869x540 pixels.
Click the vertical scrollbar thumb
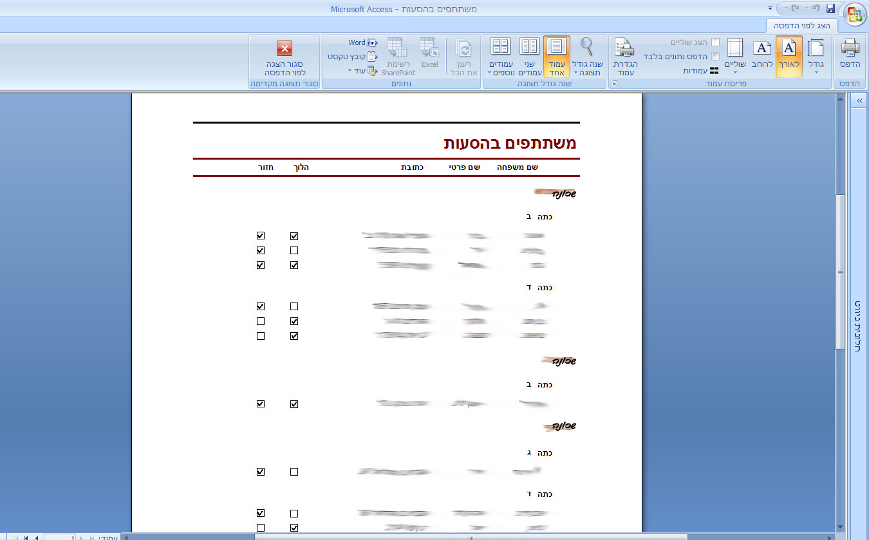click(x=840, y=272)
